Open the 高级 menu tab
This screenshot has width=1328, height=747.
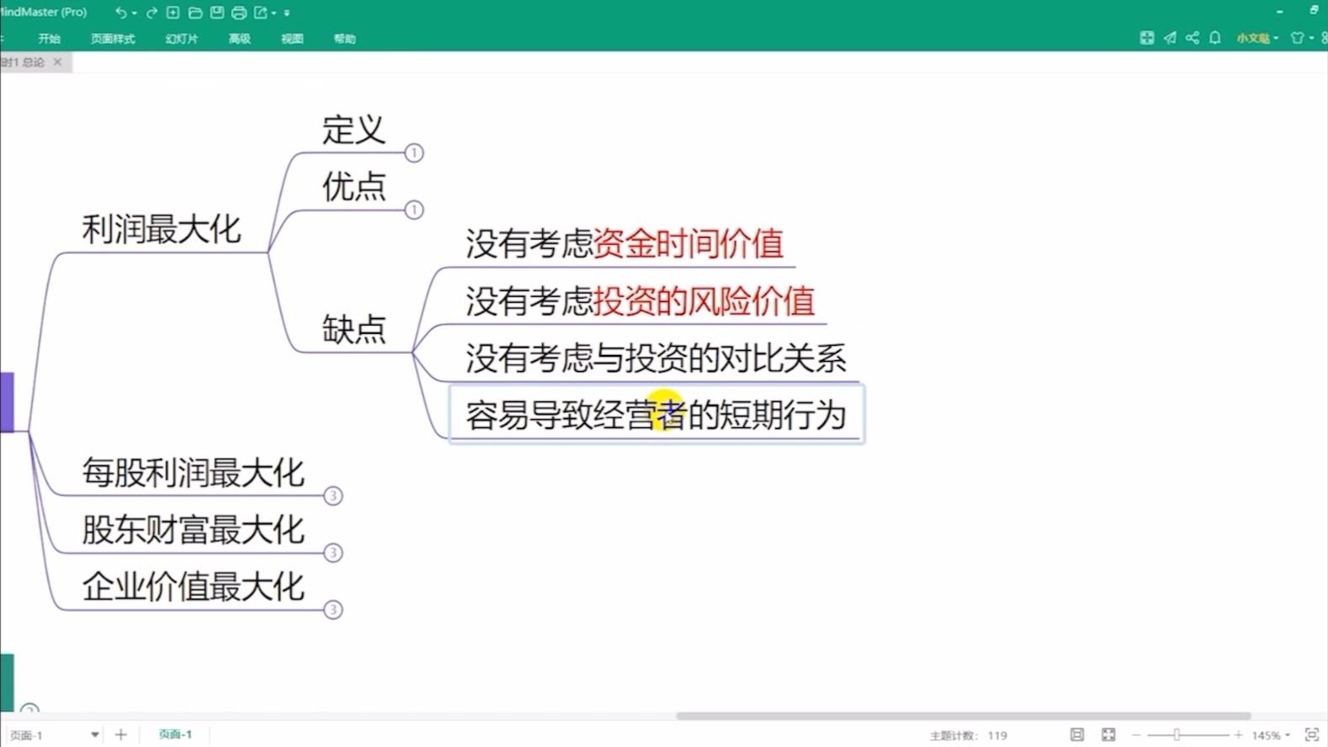coord(240,39)
